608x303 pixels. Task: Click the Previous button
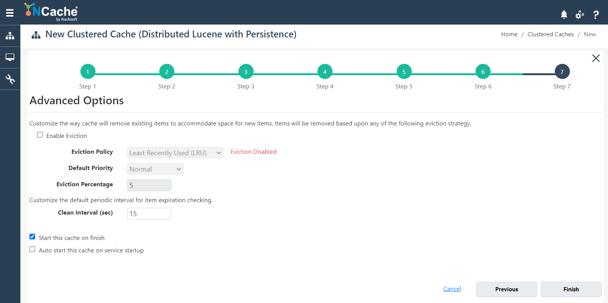tap(506, 289)
